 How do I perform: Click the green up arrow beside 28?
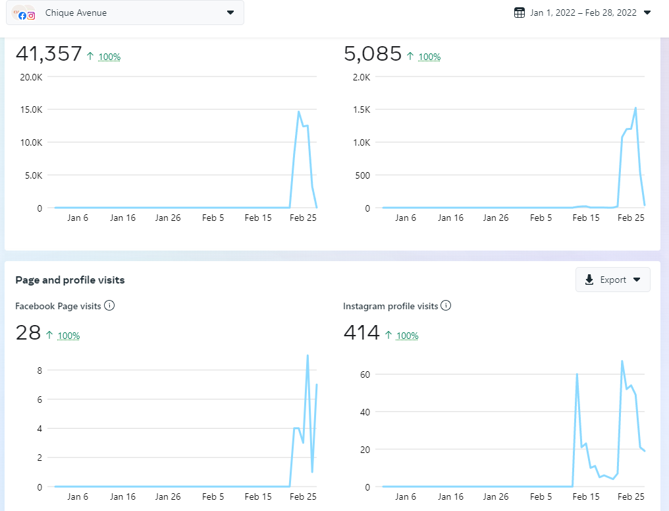(x=49, y=335)
